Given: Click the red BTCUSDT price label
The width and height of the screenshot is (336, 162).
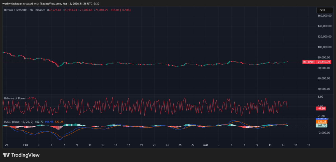Looking at the screenshot, I should [308, 62].
